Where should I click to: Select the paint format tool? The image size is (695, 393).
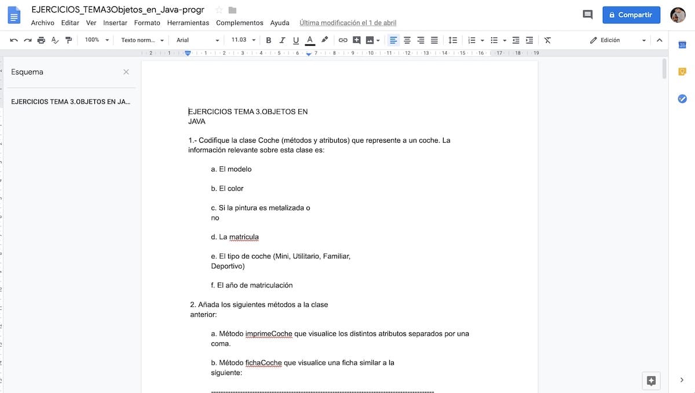(69, 40)
